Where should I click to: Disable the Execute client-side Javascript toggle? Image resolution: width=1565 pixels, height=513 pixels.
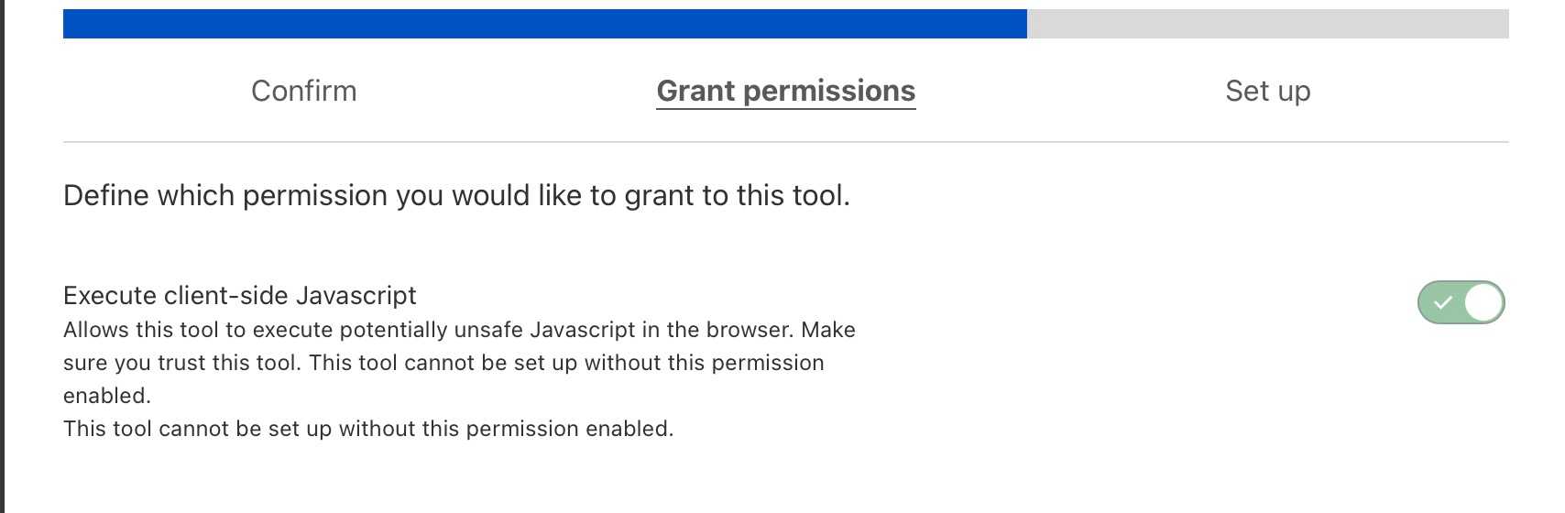(1461, 302)
